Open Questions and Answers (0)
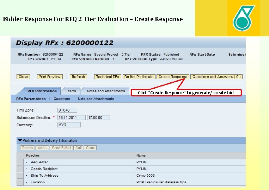The width and height of the screenshot is (269, 190). [216, 77]
